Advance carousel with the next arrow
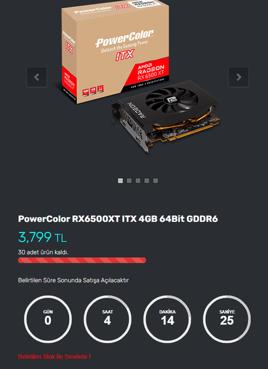 [x=239, y=77]
